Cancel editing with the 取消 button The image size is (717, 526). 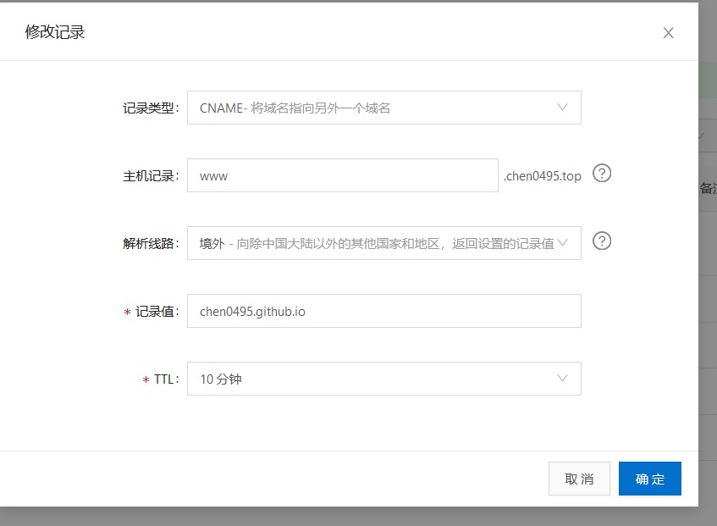[x=579, y=479]
